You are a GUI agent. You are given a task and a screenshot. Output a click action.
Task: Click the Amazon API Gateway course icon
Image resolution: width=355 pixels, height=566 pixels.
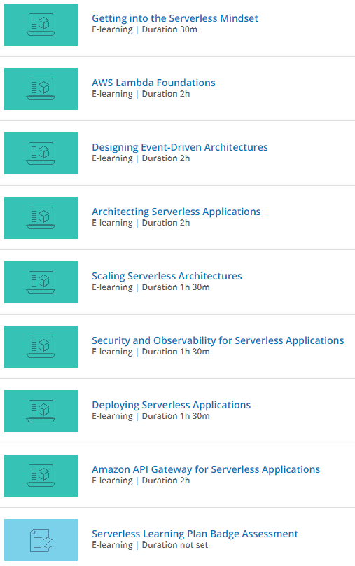point(41,476)
